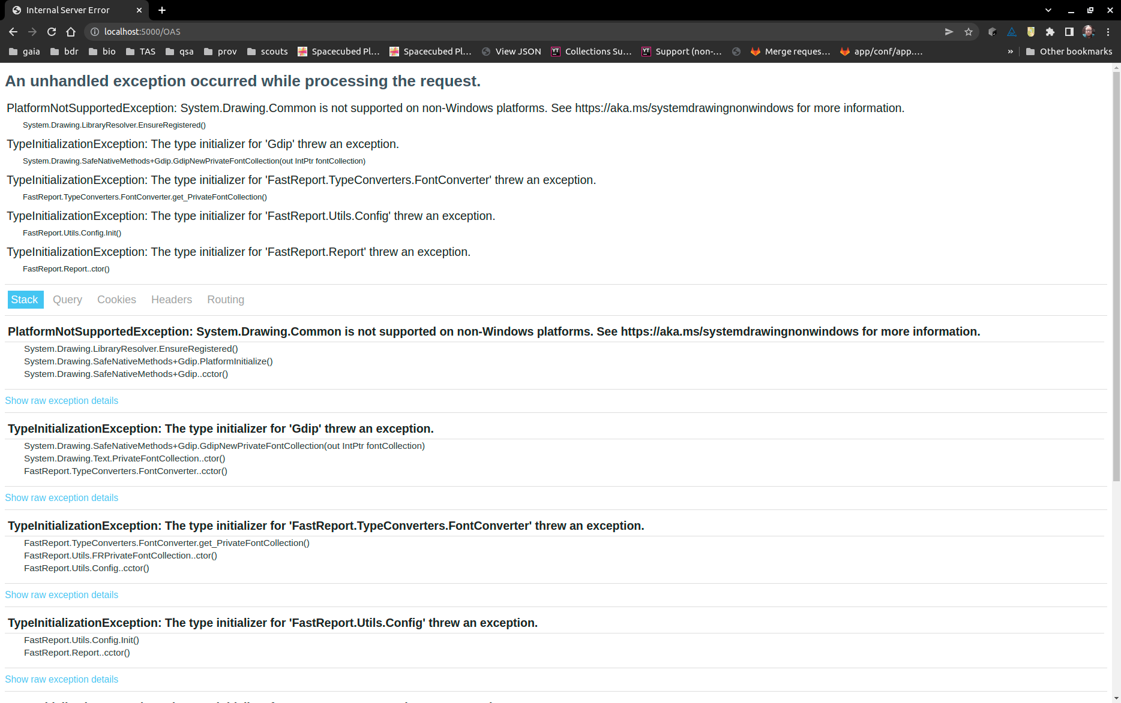Viewport: 1121px width, 703px height.
Task: Open the prov bookmark folder
Action: point(220,52)
